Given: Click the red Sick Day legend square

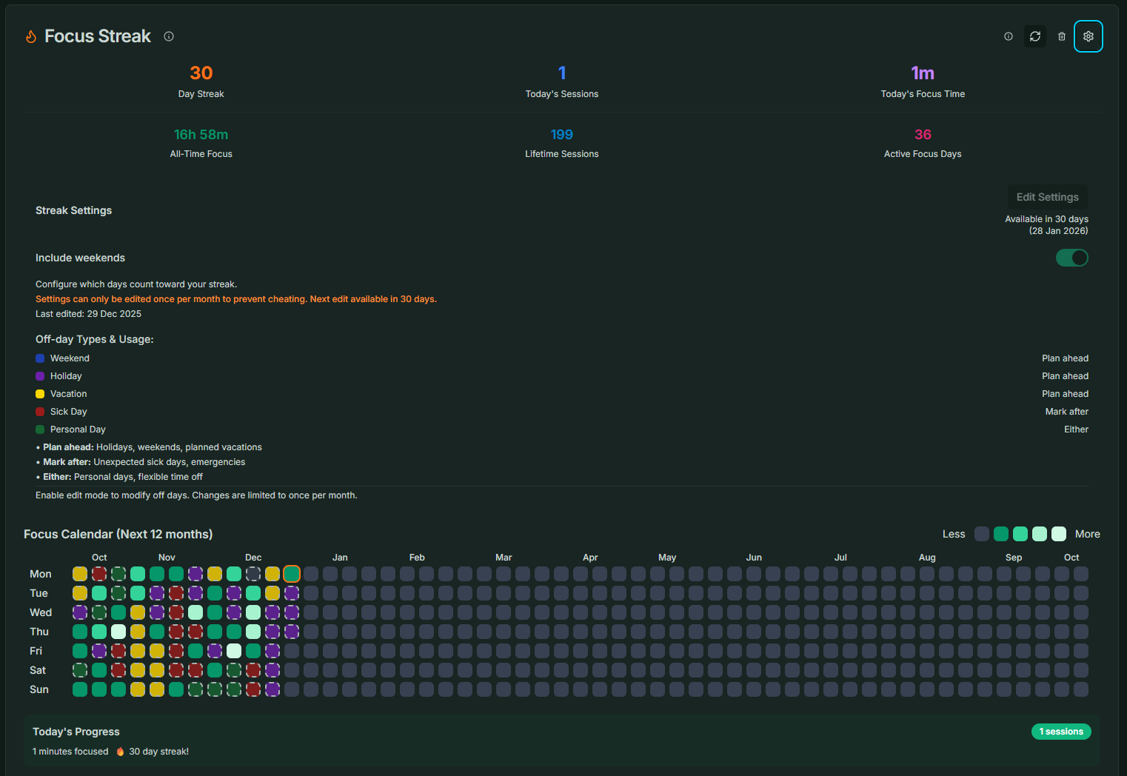Looking at the screenshot, I should (x=40, y=412).
